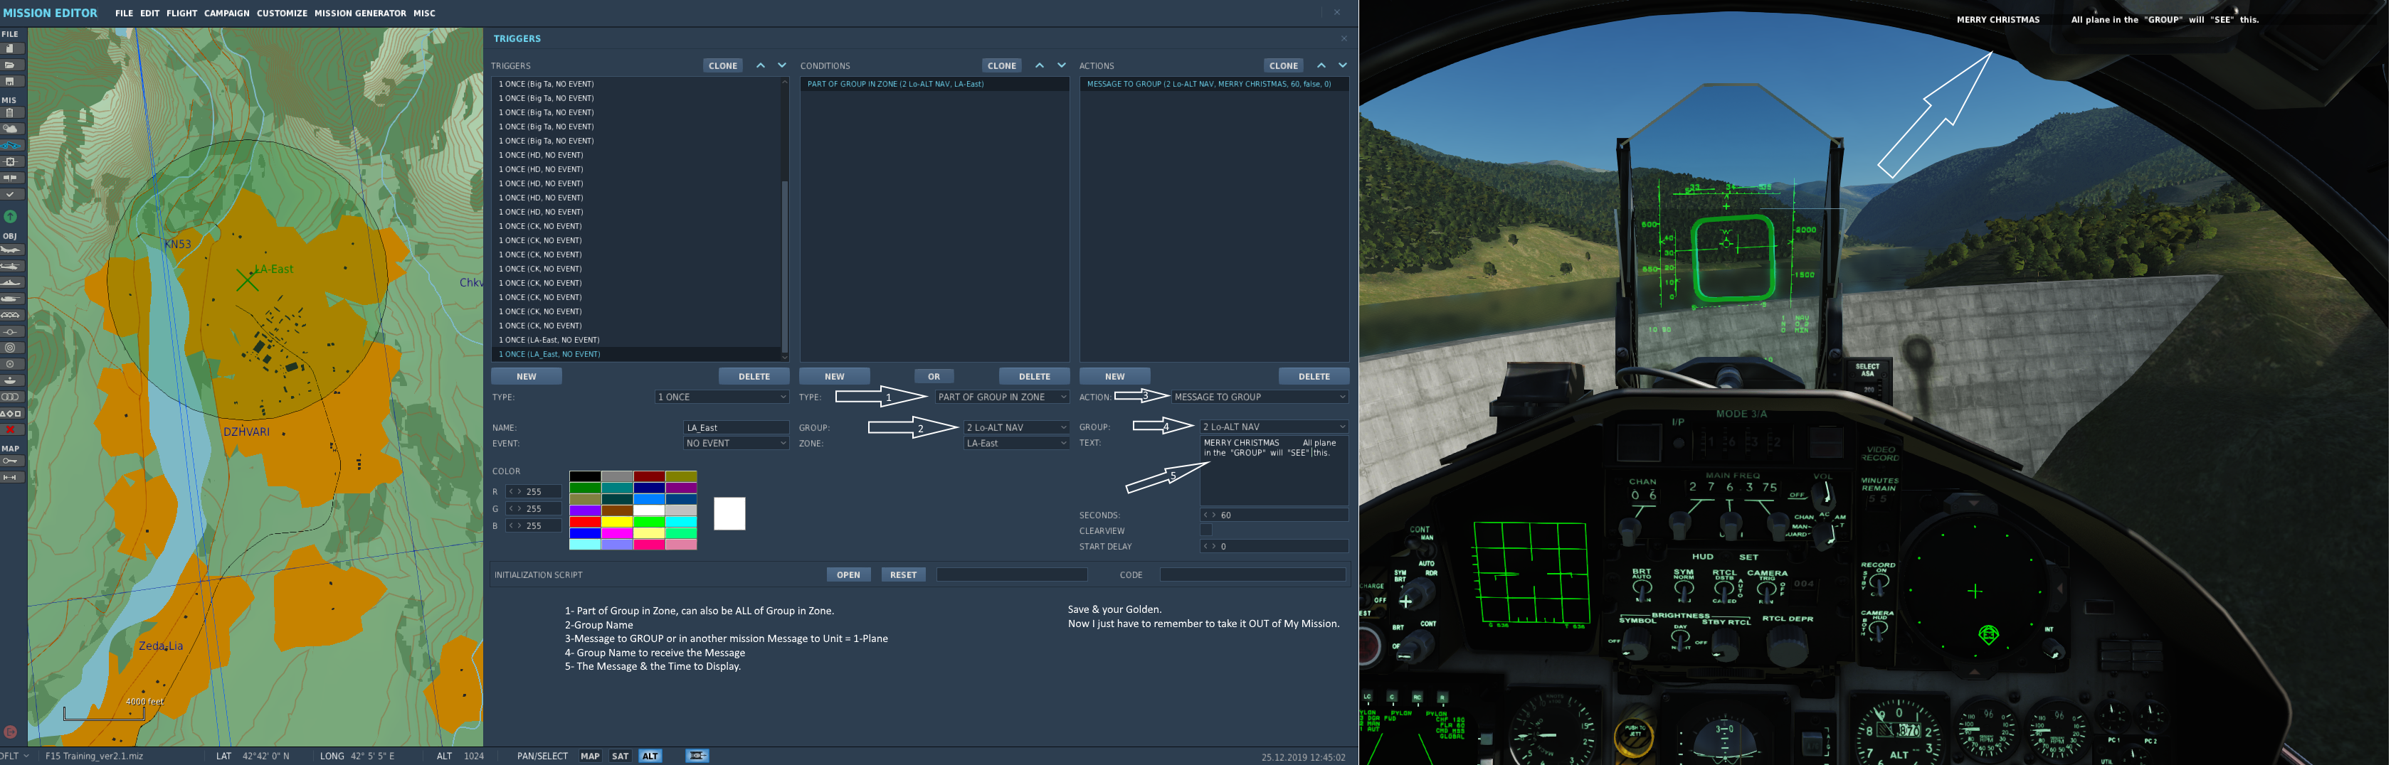Click the blue icon next to ALT button

click(697, 756)
